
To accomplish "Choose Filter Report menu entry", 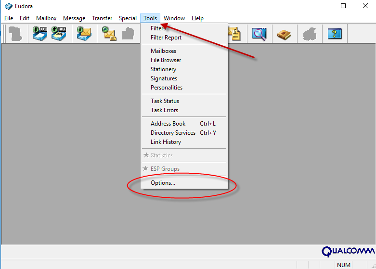I will point(184,38).
